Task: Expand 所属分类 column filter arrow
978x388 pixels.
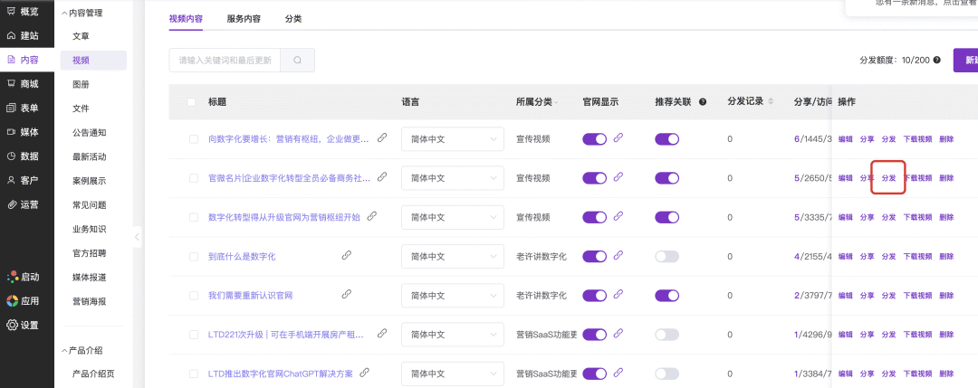Action: tap(558, 102)
